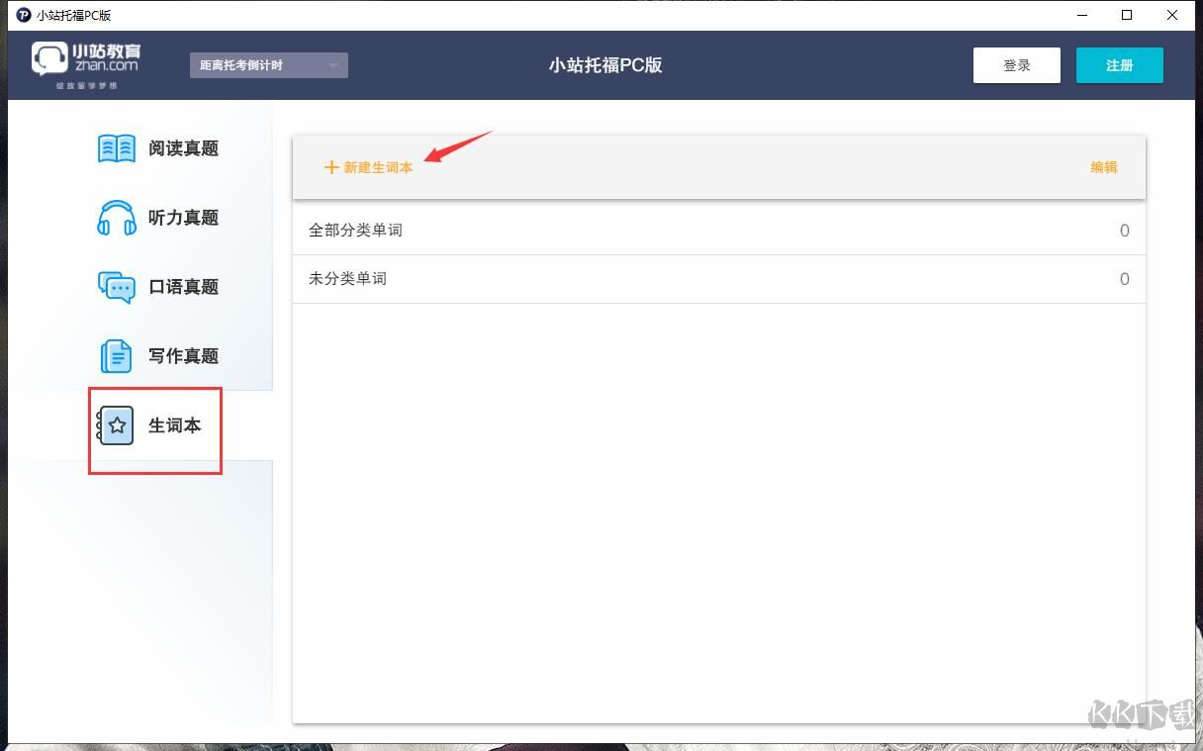
Task: Click the 登录 login button
Action: (x=1016, y=64)
